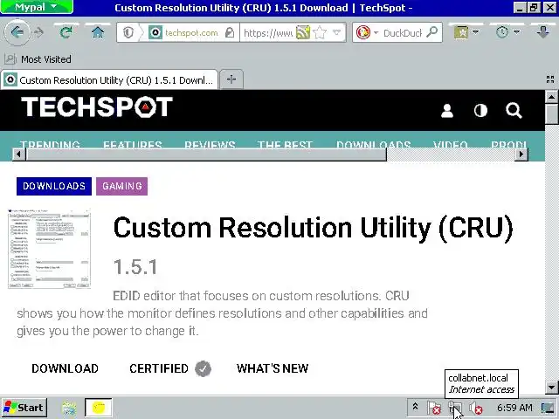Click the blue DOWNLOADS category tag

coord(54,186)
